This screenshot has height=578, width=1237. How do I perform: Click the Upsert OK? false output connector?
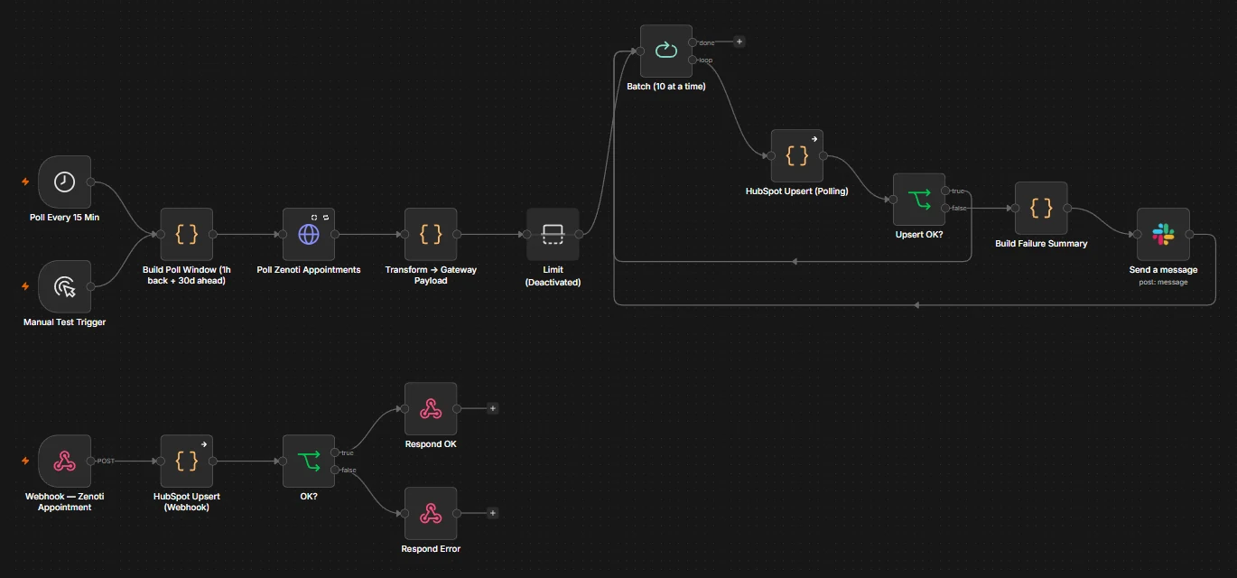point(945,209)
